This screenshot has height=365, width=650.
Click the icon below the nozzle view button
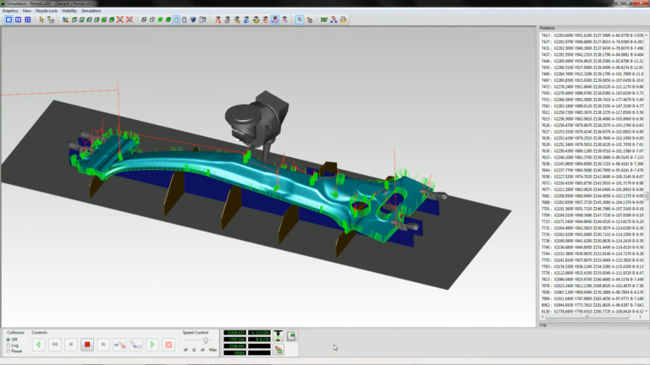278,350
